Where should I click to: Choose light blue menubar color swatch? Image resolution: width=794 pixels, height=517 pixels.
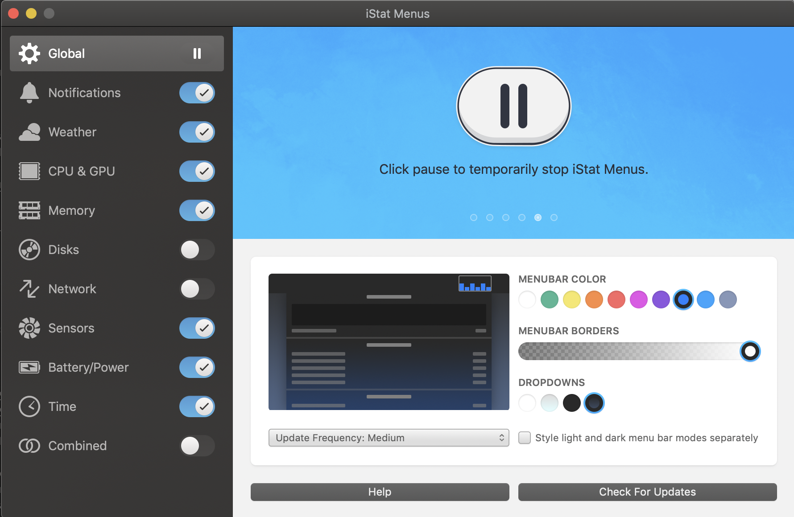706,300
